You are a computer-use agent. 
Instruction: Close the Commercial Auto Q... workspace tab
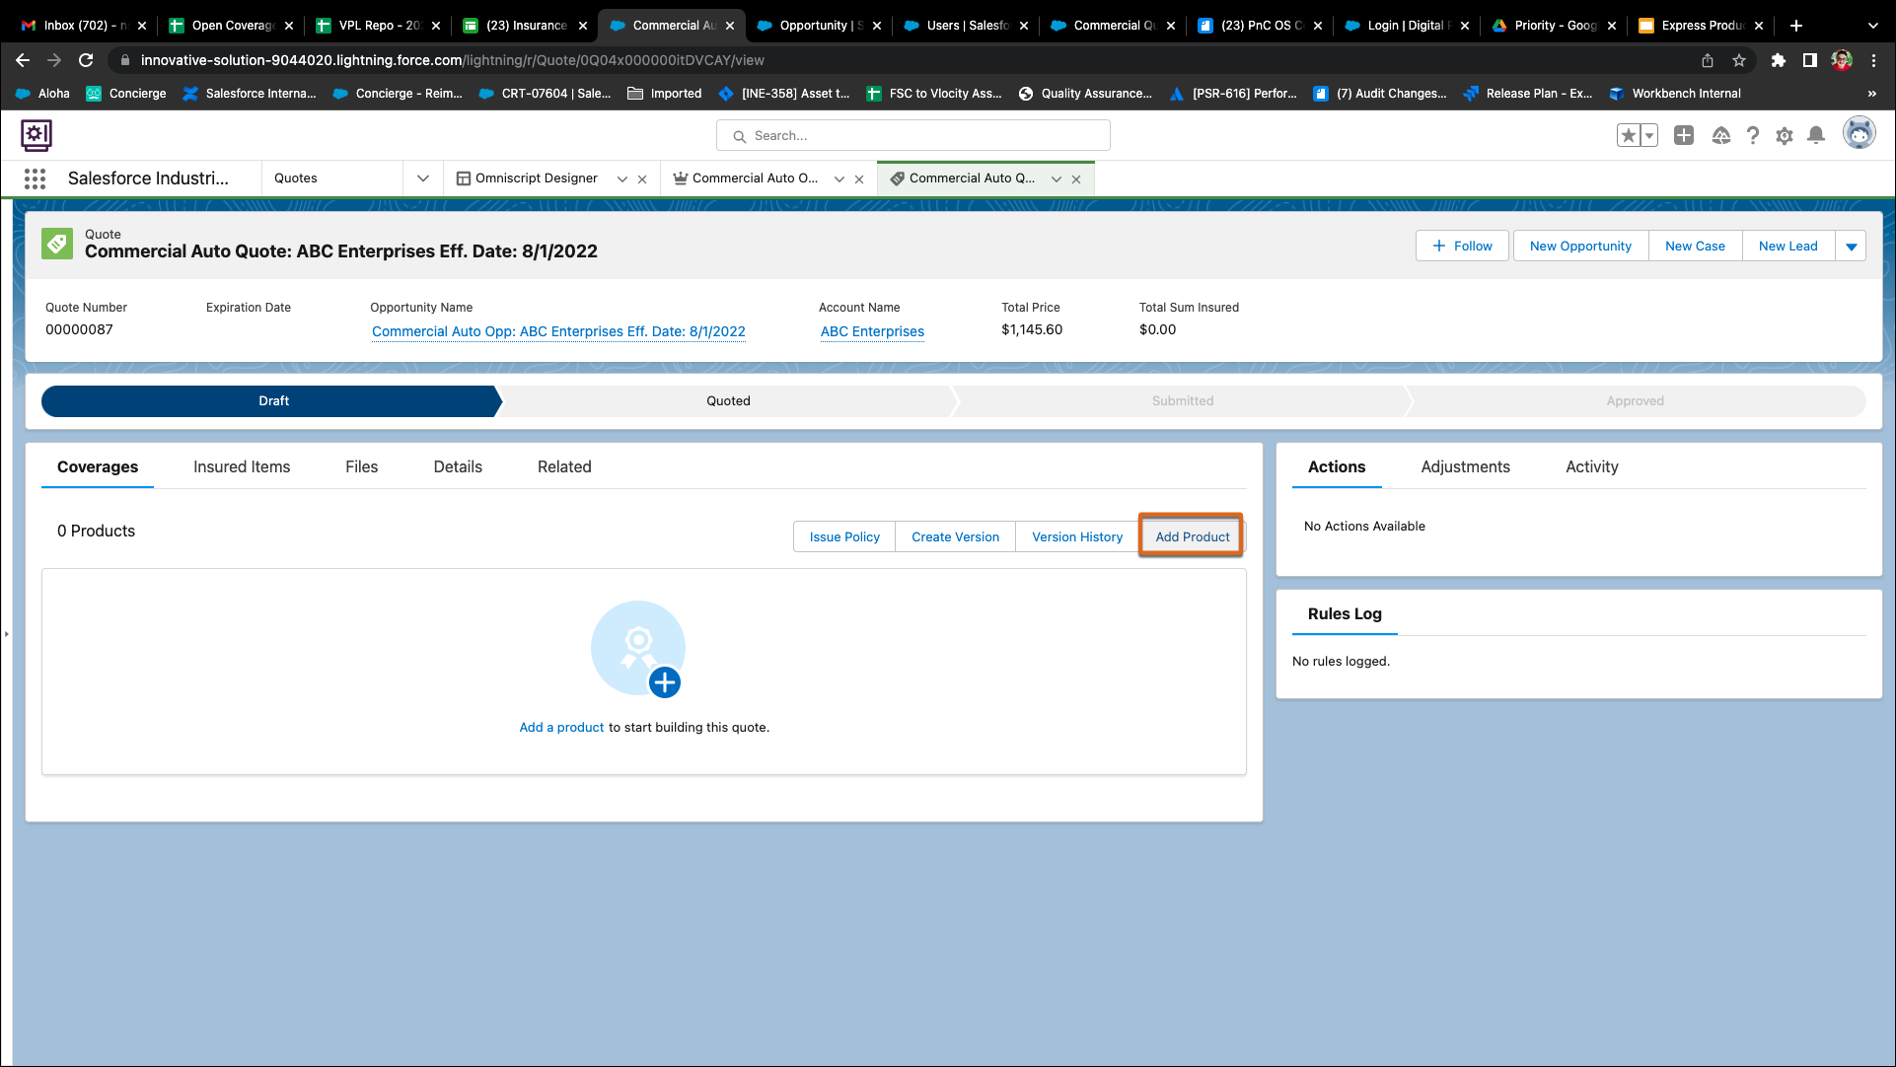tap(1076, 179)
